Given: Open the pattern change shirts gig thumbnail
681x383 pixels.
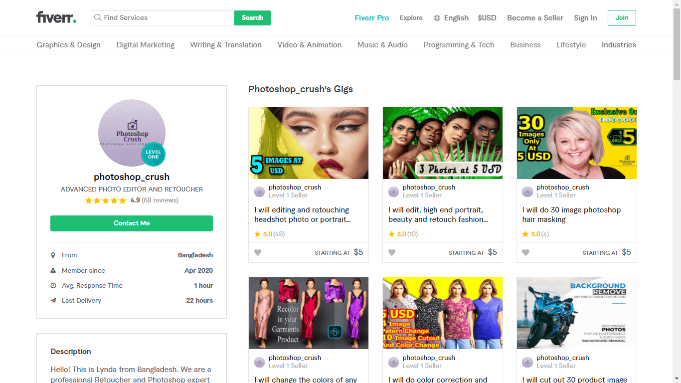Looking at the screenshot, I should (443, 313).
